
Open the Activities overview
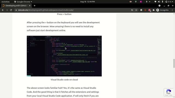[x=5, y=2]
